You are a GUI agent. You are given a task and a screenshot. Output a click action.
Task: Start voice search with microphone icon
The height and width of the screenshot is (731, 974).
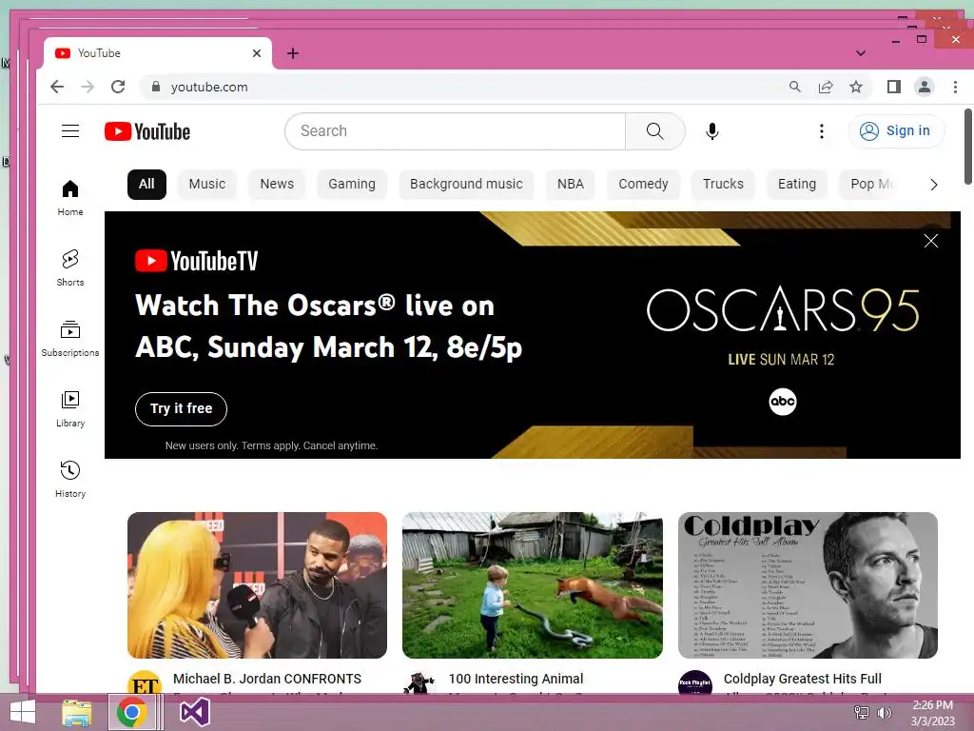(711, 131)
